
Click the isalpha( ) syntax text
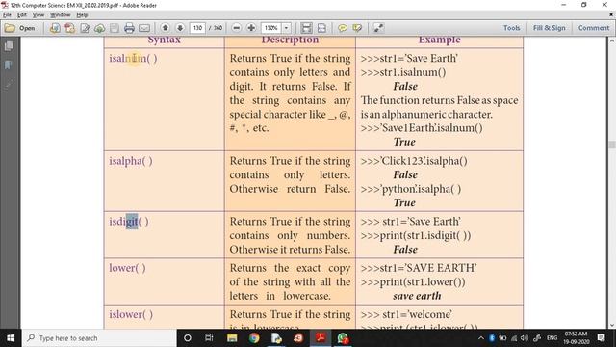(131, 161)
